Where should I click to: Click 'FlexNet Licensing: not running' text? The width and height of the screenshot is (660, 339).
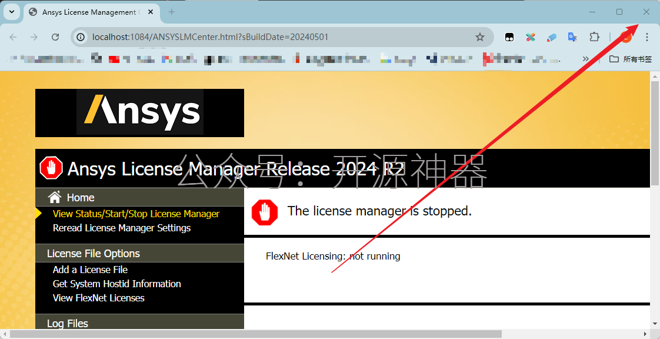(333, 256)
